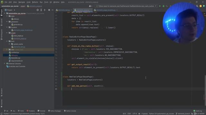Open the Event Log
206x115 pixels.
point(198,111)
